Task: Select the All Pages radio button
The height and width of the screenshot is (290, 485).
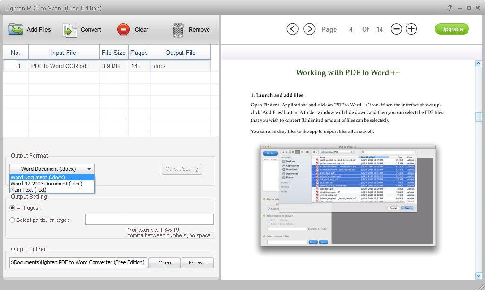Action: pos(12,208)
